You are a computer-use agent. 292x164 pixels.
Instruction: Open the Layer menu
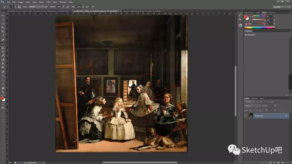[28, 2]
